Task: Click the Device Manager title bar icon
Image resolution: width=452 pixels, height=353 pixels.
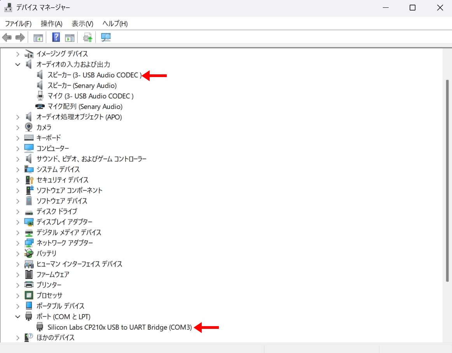Action: 8,7
